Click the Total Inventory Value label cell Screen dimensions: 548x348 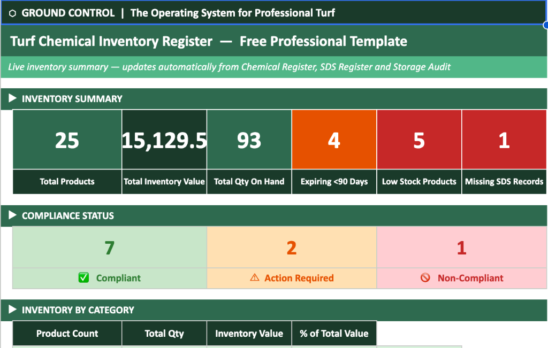(164, 182)
